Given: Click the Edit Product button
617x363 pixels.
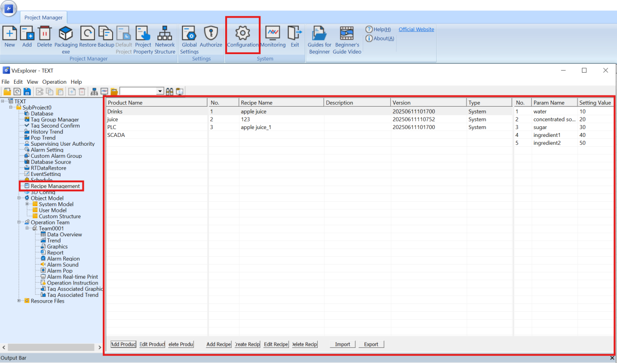Looking at the screenshot, I should pyautogui.click(x=152, y=344).
